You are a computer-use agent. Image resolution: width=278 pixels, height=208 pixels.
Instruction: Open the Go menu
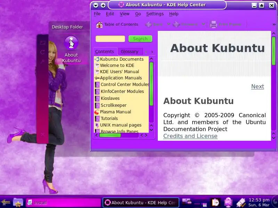pos(138,14)
